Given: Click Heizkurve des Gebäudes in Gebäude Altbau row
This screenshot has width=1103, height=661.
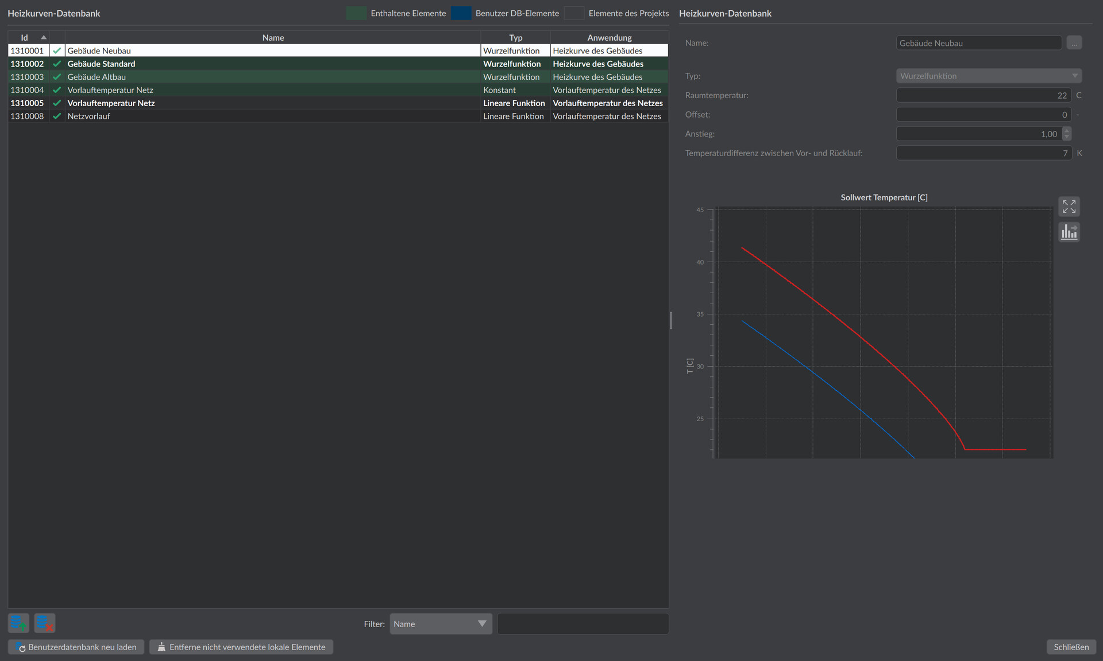Looking at the screenshot, I should click(609, 77).
